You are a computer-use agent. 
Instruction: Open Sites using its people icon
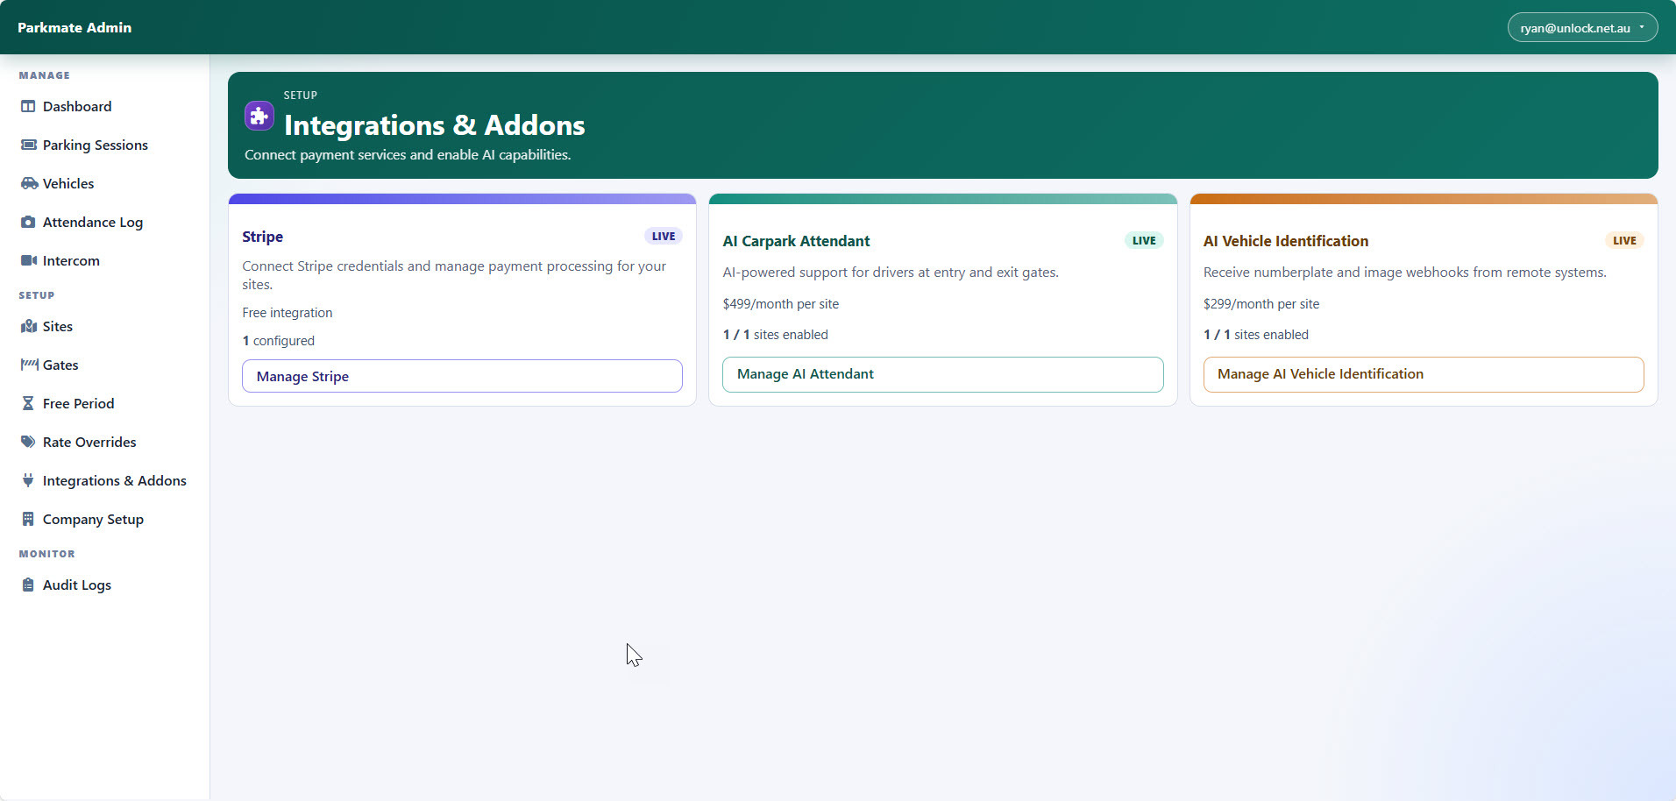point(28,326)
